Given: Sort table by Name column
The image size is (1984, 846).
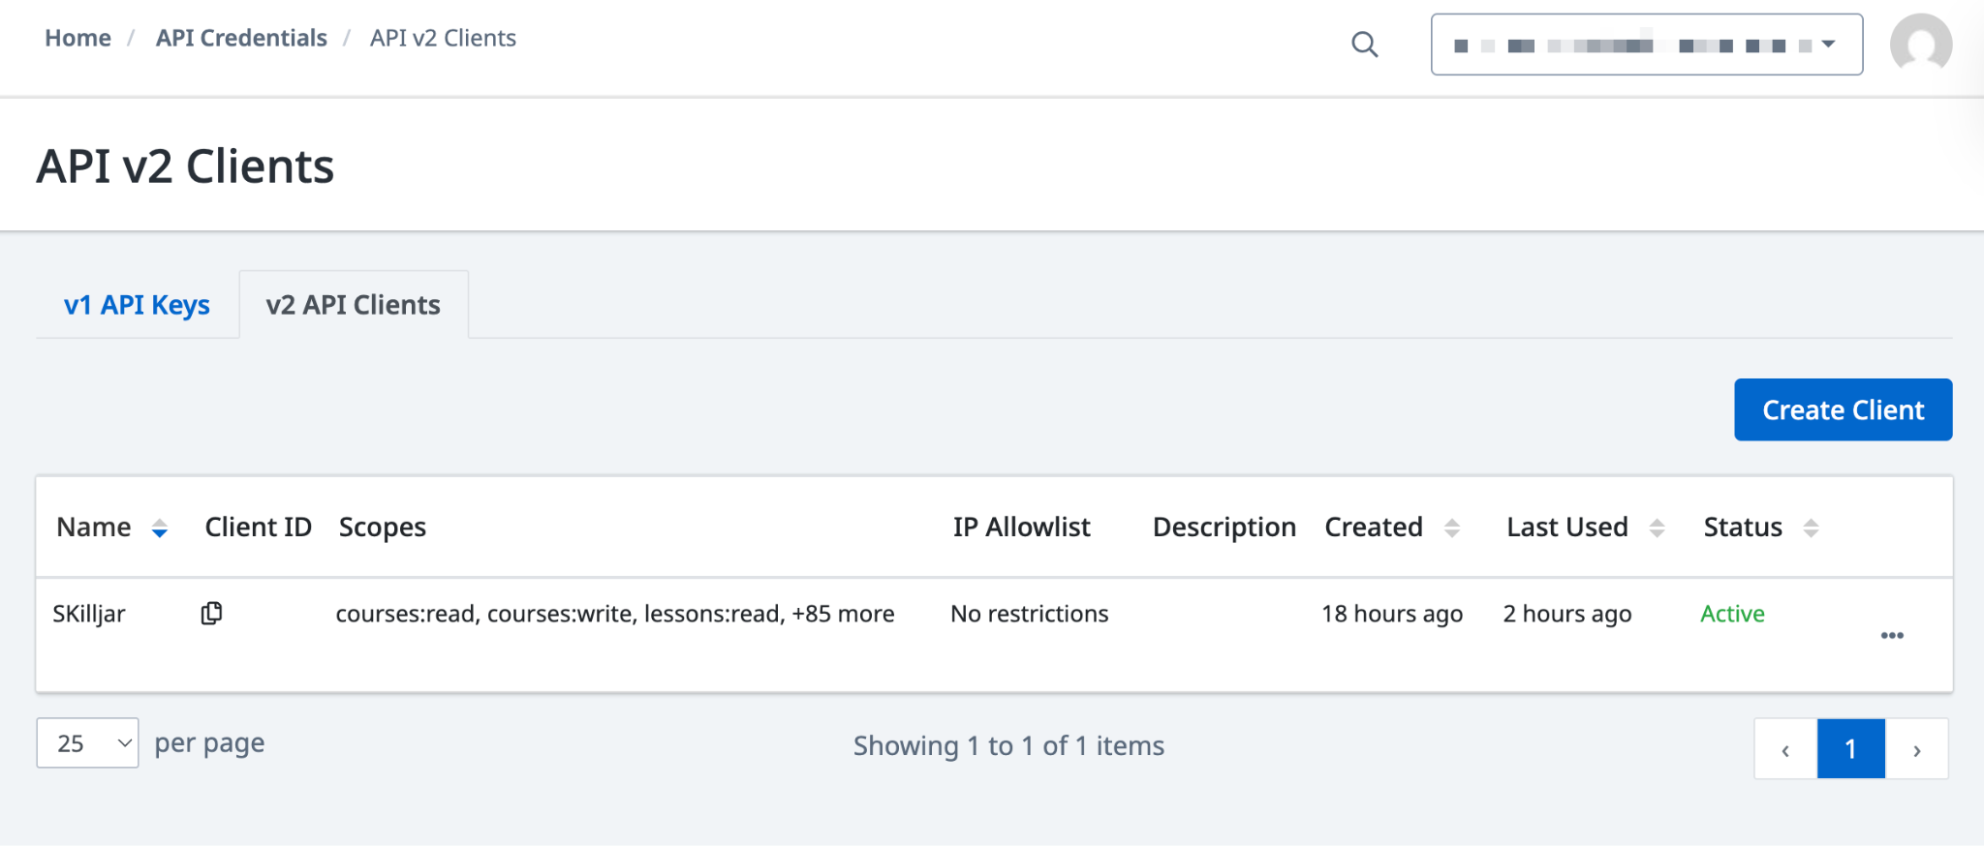Looking at the screenshot, I should [160, 529].
